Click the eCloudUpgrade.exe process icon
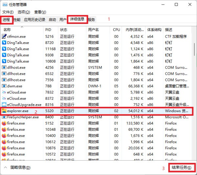The height and width of the screenshot is (175, 197). (4, 105)
